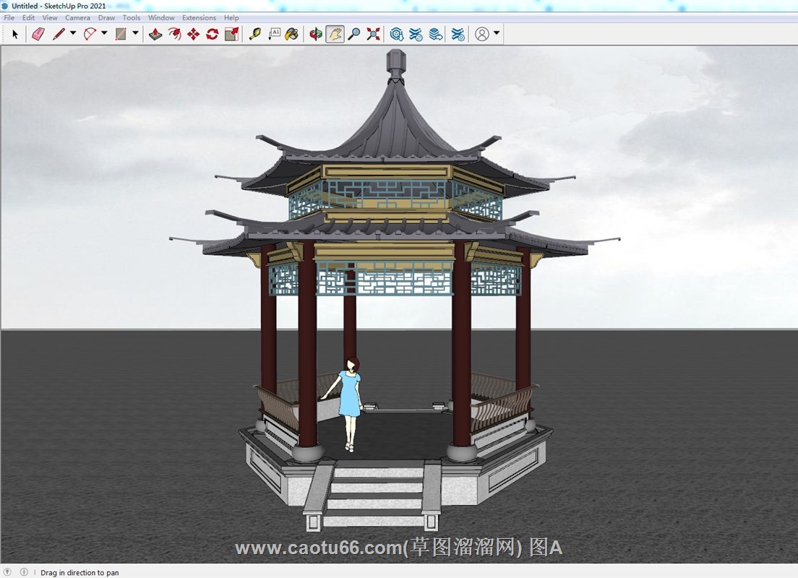Select the Rectangle shape tool
This screenshot has width=798, height=578.
121,34
